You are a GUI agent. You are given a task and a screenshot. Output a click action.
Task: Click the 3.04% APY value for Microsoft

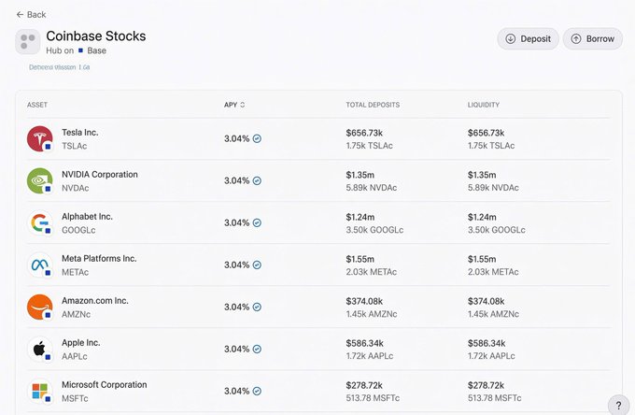(x=236, y=391)
